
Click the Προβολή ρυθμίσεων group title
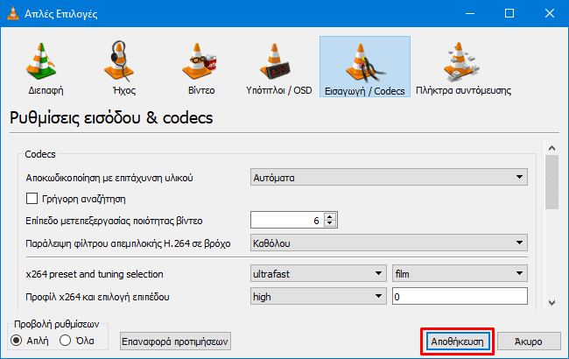(x=56, y=324)
